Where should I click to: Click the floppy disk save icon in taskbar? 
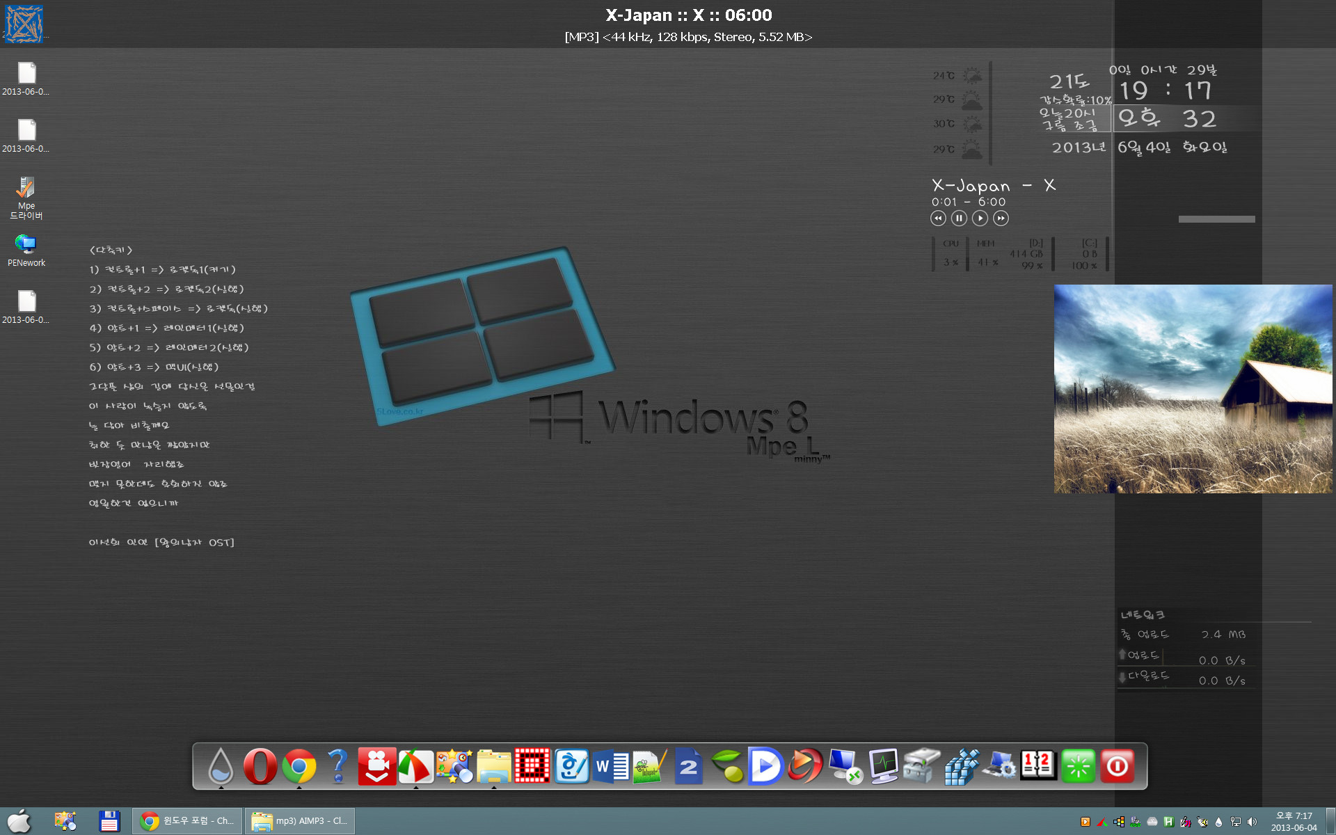coord(109,821)
